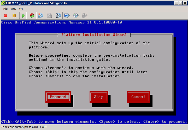Maximize the CUCM console window
Screen dimensions: 188x130
pos(180,3)
